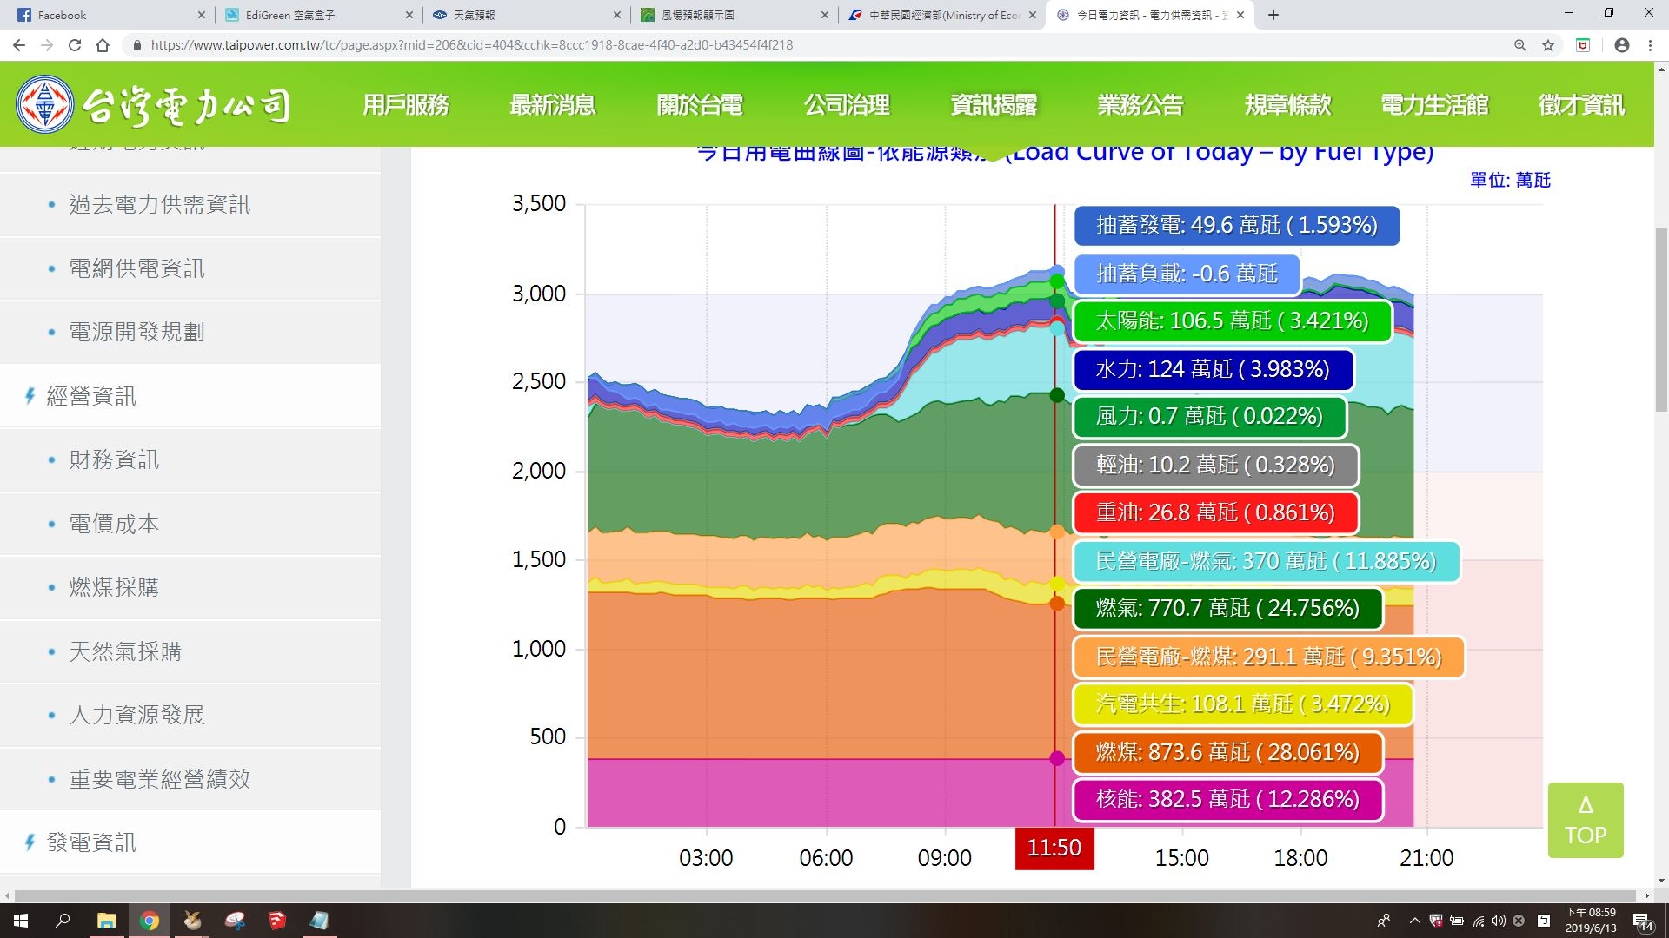
Task: Open a new browser tab
Action: [1273, 15]
